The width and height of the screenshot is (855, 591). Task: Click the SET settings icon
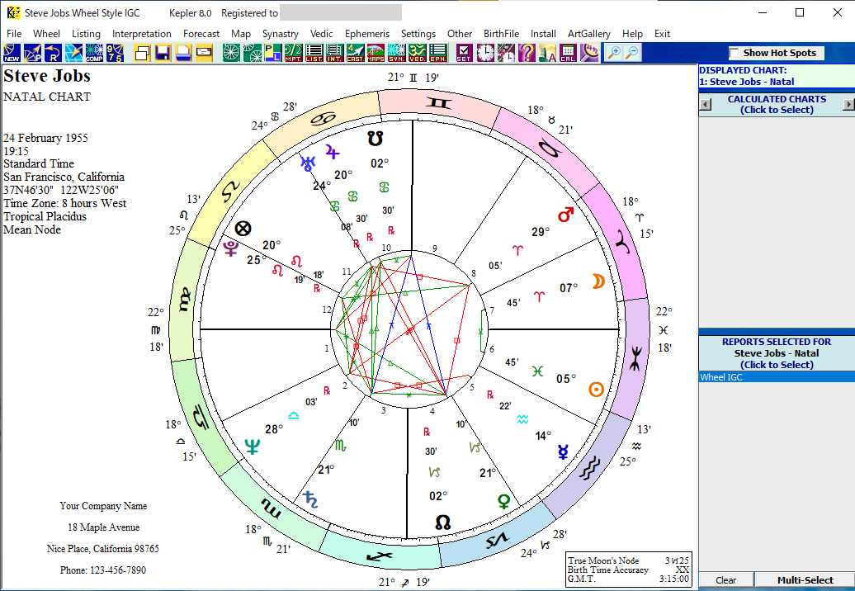tap(464, 53)
